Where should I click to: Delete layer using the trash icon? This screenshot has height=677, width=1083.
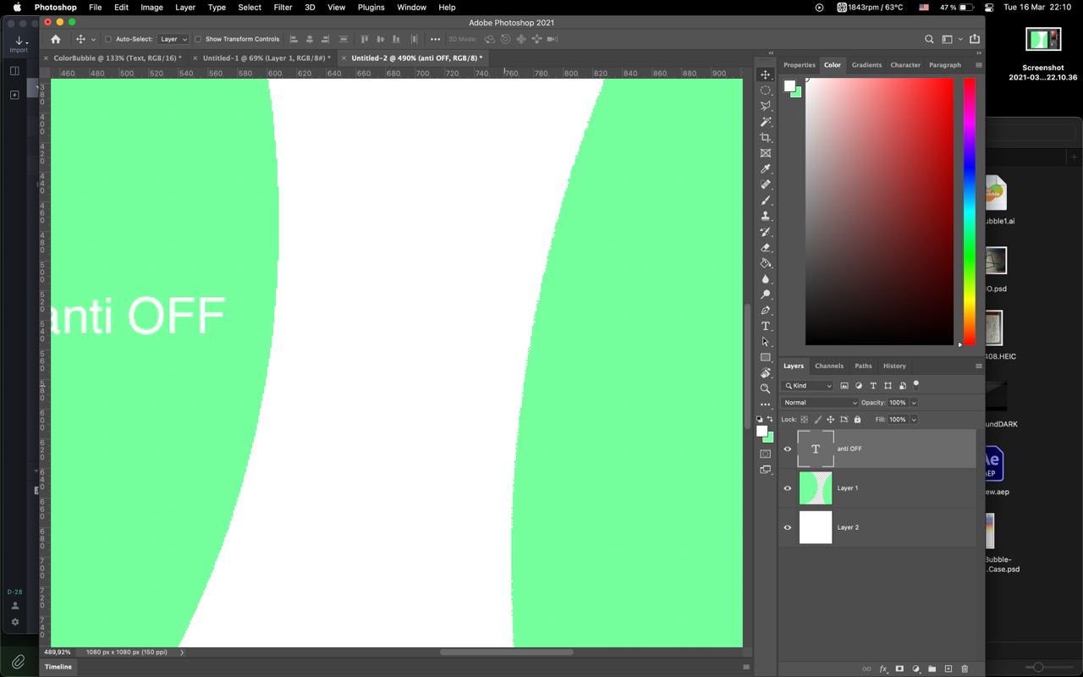coord(965,669)
